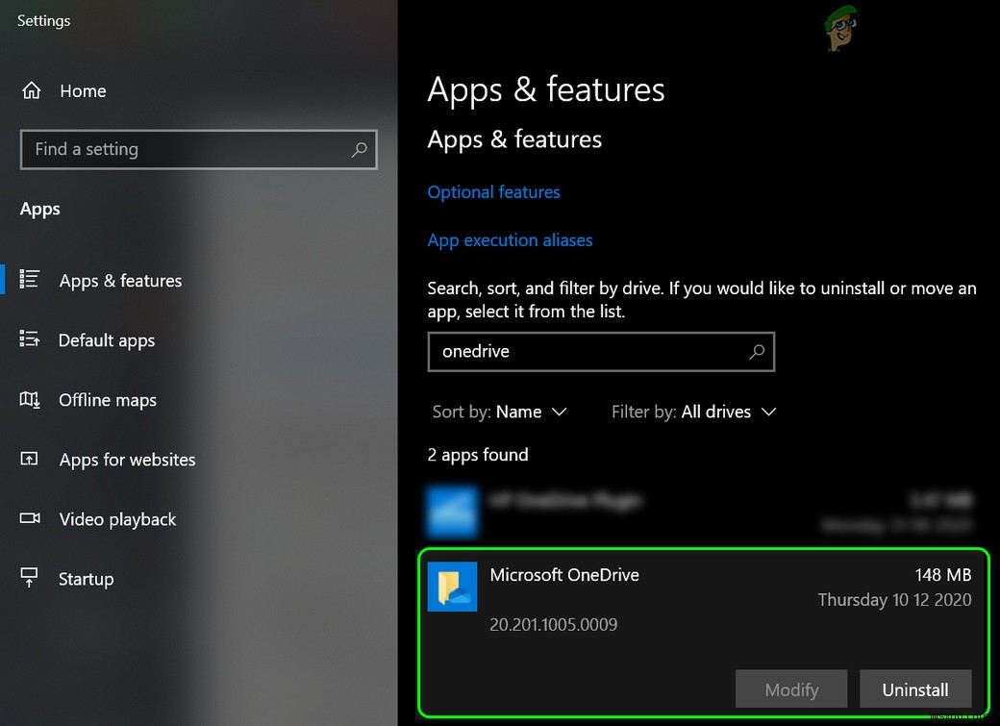Click the Microsoft OneDrive app icon
Image resolution: width=1000 pixels, height=726 pixels.
point(452,587)
